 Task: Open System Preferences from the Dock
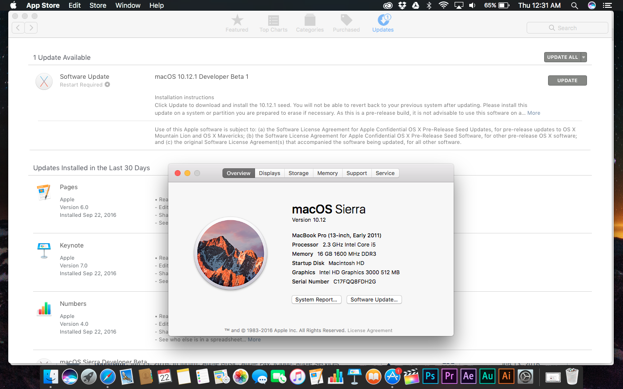[x=525, y=376]
